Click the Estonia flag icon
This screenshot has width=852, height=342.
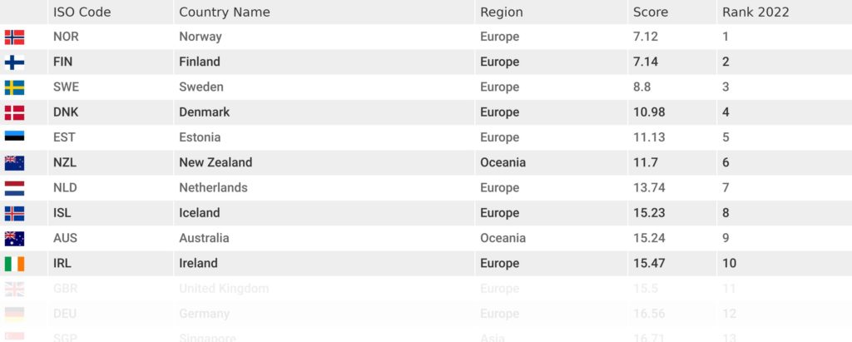click(x=14, y=136)
